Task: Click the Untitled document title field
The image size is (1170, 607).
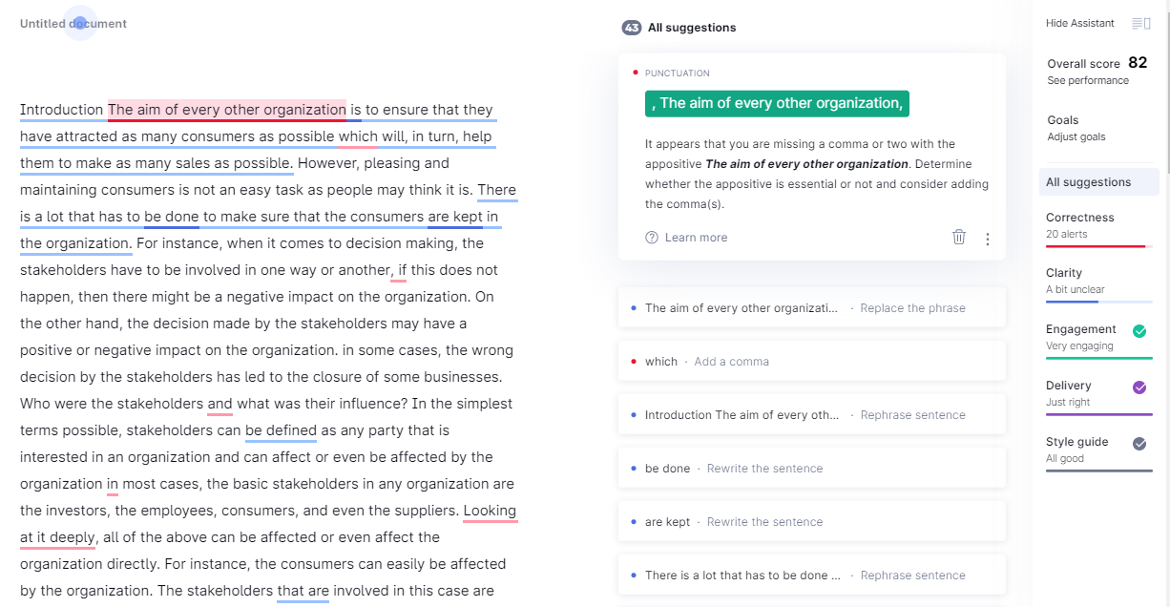Action: pyautogui.click(x=73, y=24)
